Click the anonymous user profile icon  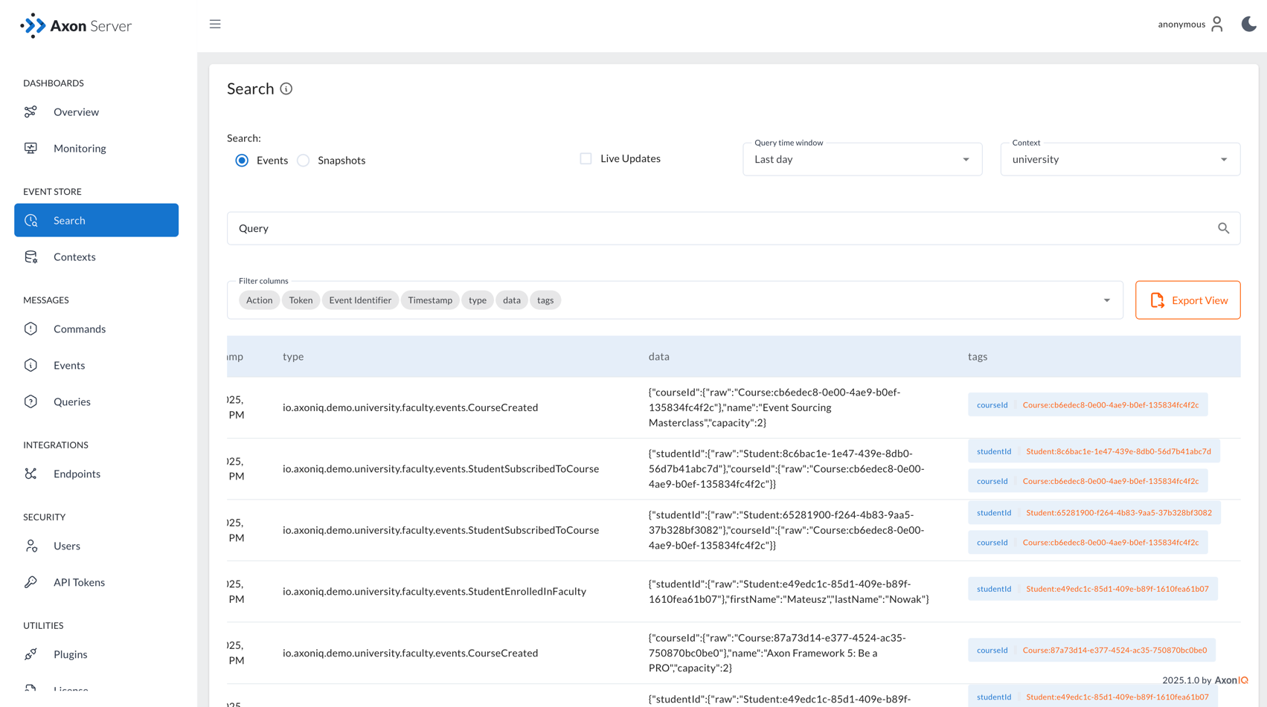point(1218,24)
